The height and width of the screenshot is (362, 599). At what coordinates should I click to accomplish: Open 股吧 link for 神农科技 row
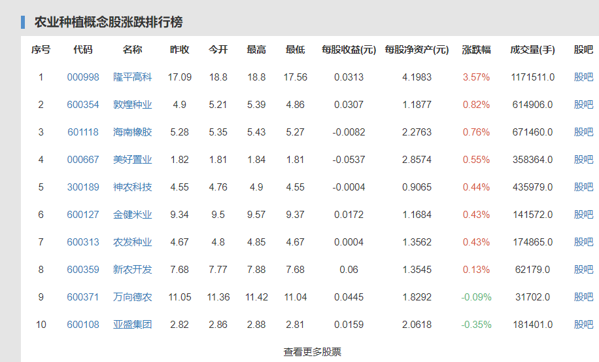[x=583, y=187]
